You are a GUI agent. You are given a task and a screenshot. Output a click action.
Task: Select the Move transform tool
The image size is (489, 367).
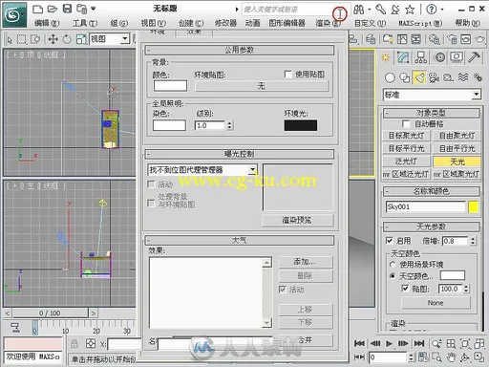click(x=53, y=39)
